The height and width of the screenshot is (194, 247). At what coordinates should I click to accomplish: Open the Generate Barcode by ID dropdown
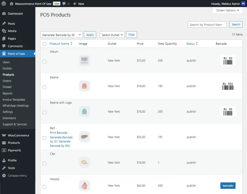point(62,35)
